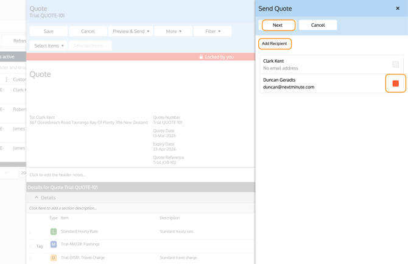The height and width of the screenshot is (264, 408).
Task: Click the blue M material icon
Action: pos(54,244)
